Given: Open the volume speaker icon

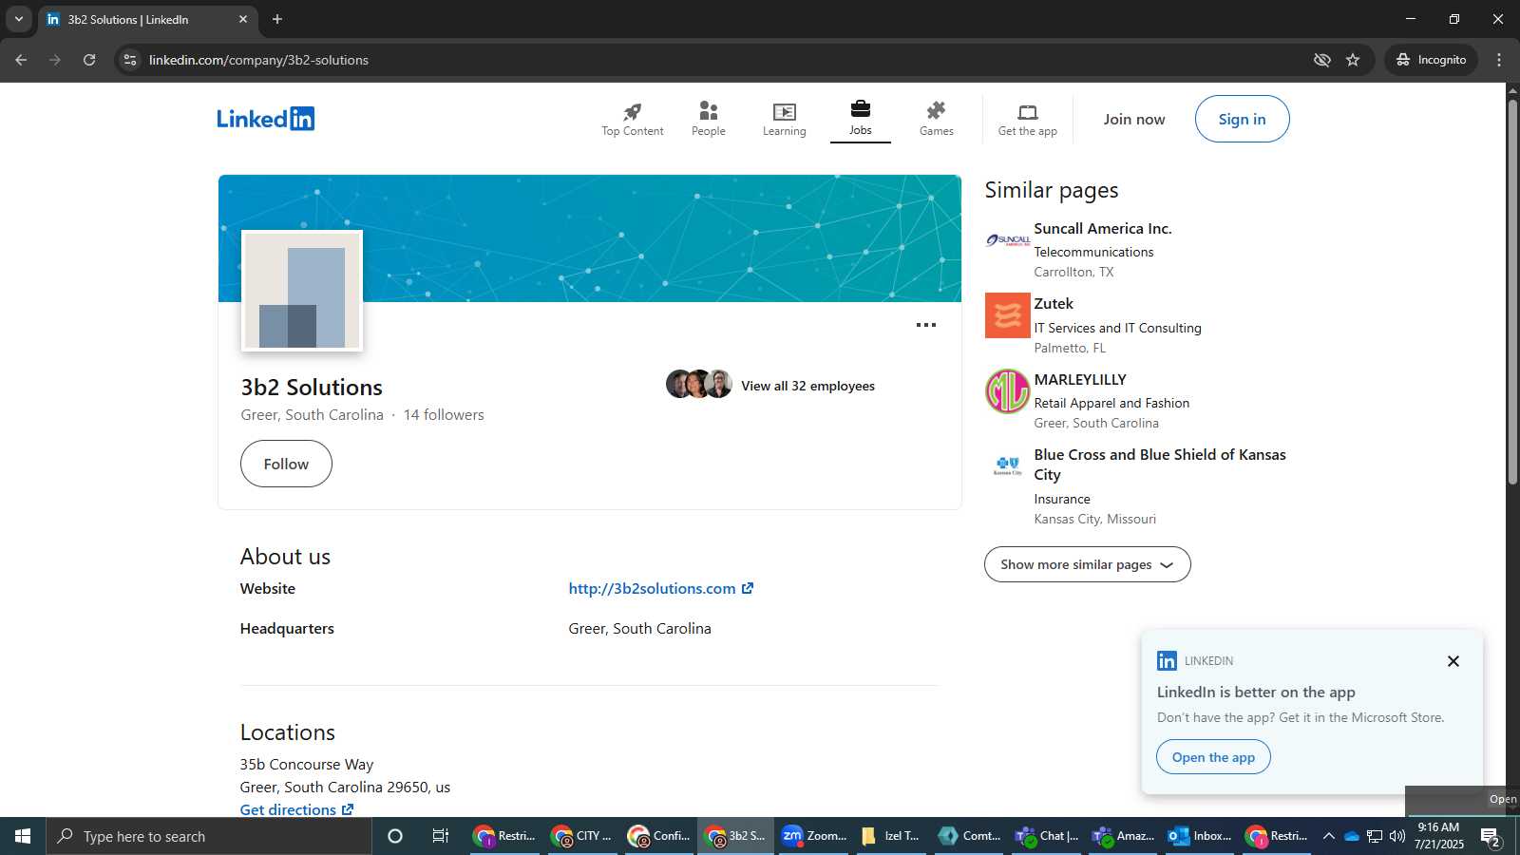Looking at the screenshot, I should tap(1396, 836).
